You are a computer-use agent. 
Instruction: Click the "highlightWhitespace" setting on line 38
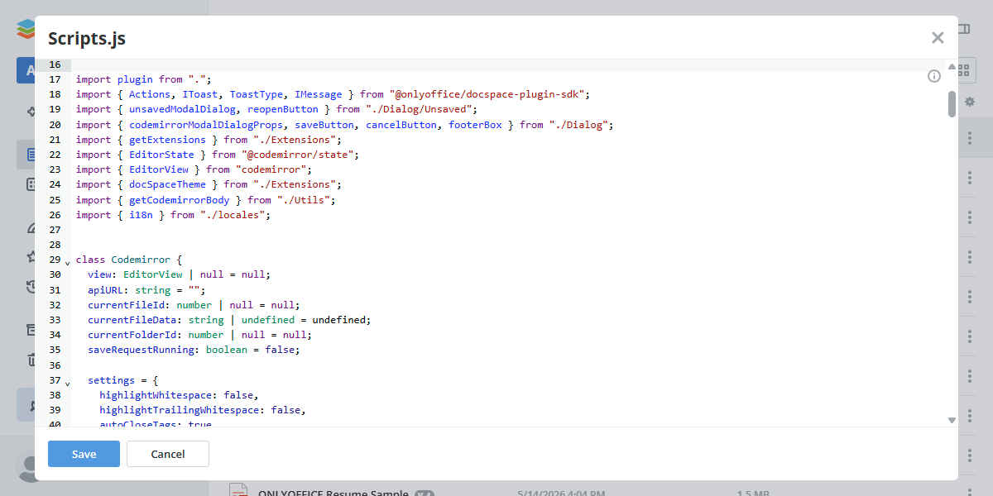(156, 395)
